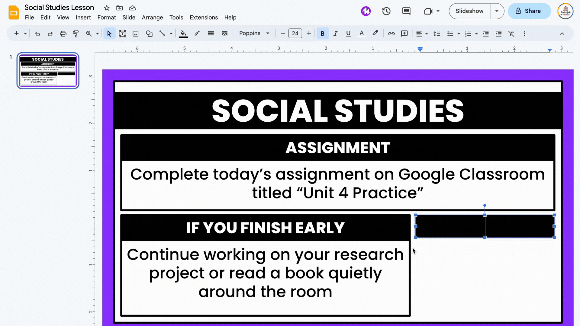Viewport: 580px width, 326px height.
Task: Expand the zoom level dropdown arrow
Action: tap(97, 34)
